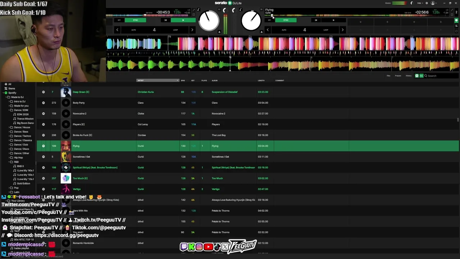Open the EDM 2026 playlist
Screen dimensions: 460x259
[23, 114]
